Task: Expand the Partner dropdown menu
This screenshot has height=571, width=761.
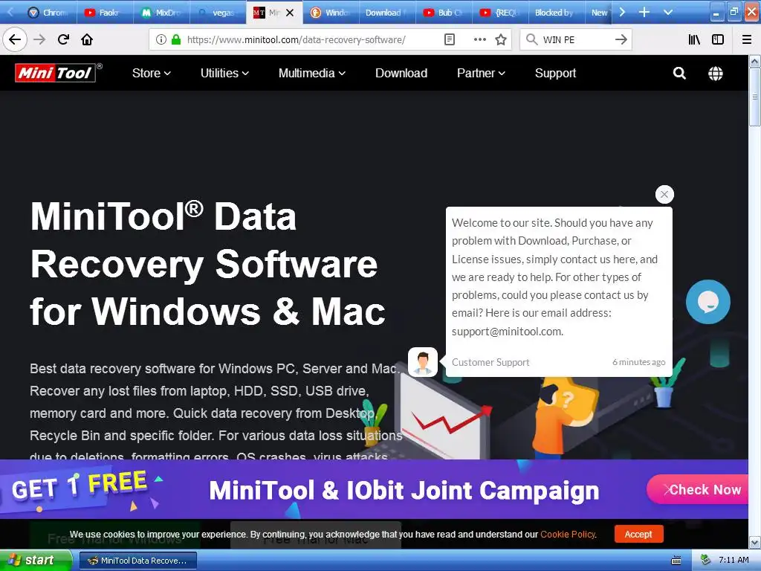Action: pyautogui.click(x=481, y=73)
